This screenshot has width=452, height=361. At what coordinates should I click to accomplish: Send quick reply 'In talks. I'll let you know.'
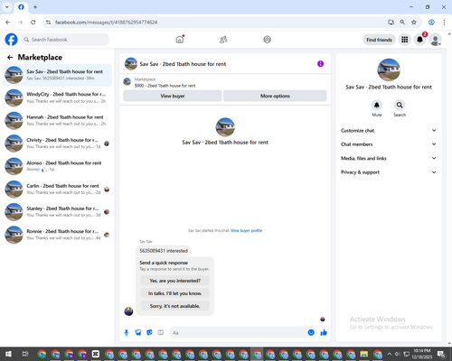(x=175, y=293)
